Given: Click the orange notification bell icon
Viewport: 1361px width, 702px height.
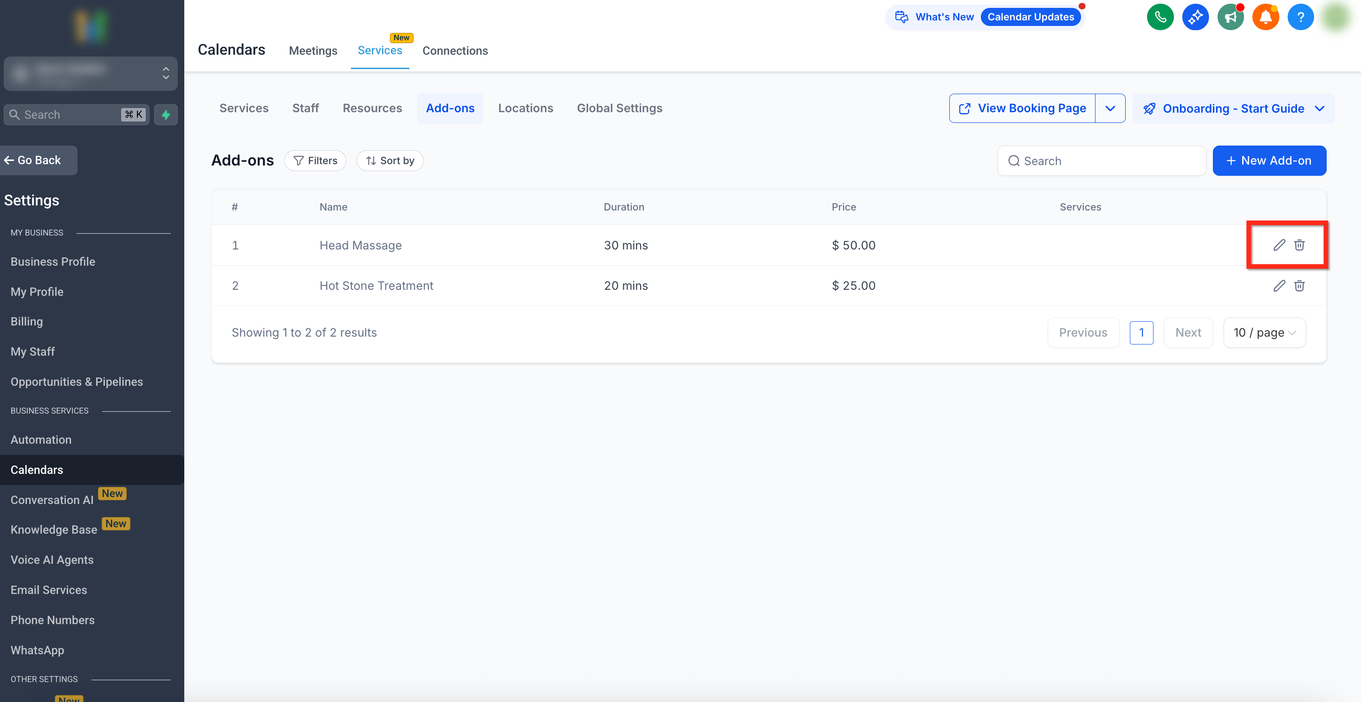Looking at the screenshot, I should pos(1265,17).
